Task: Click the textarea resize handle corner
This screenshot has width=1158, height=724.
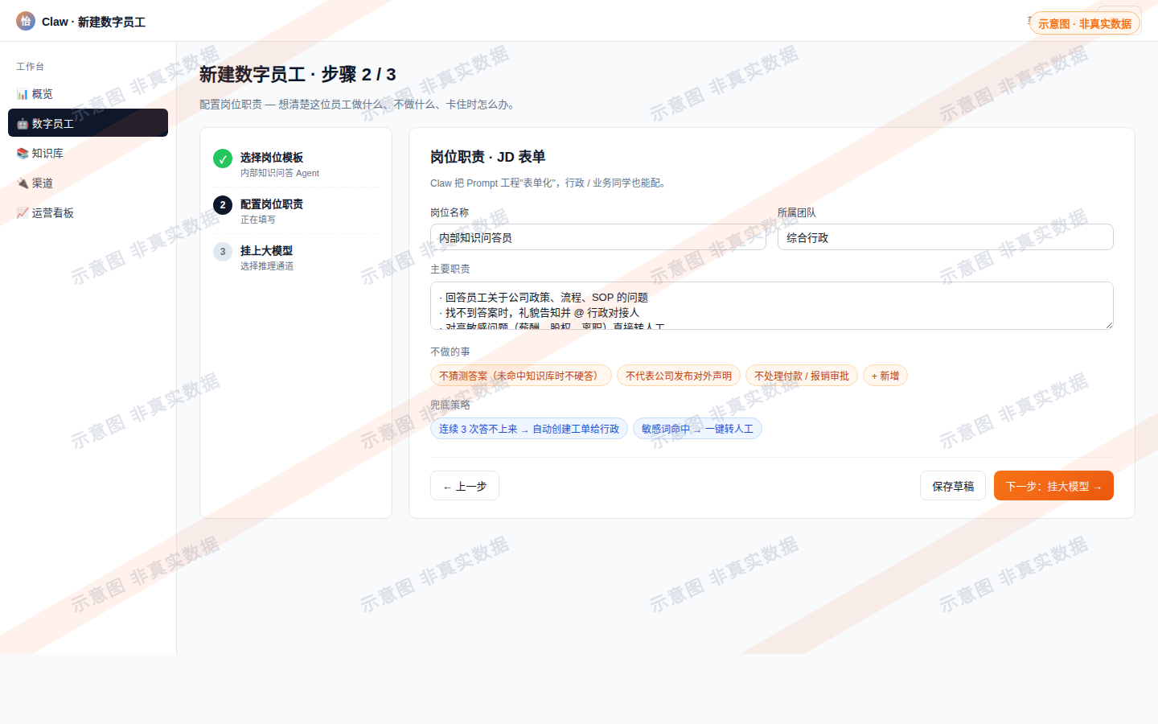Action: [x=1109, y=325]
